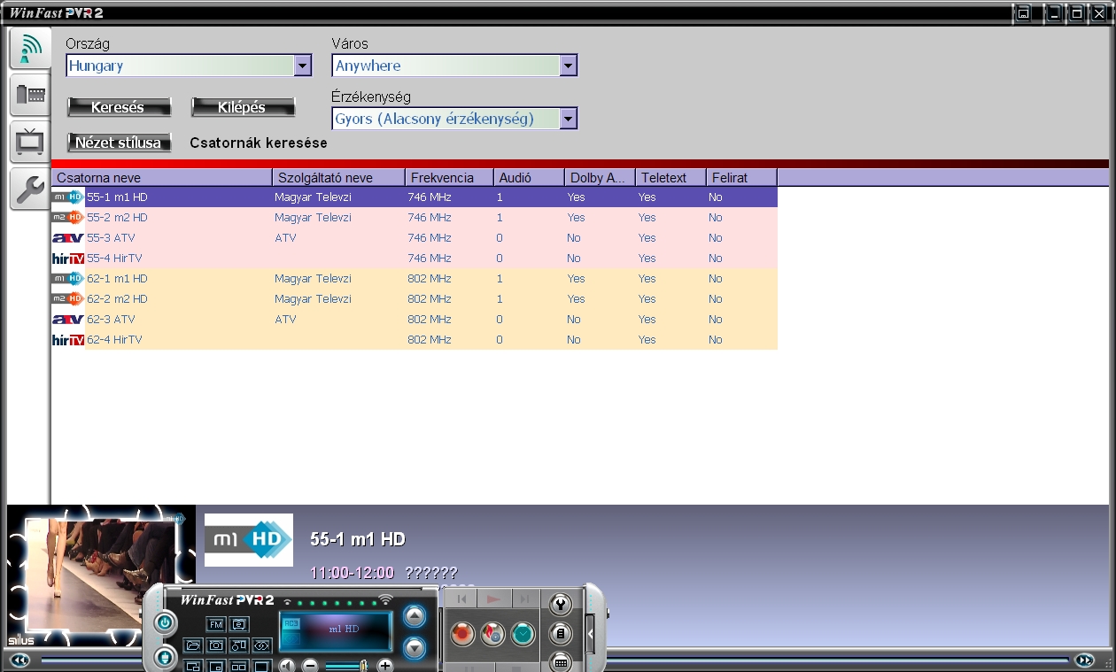1116x672 pixels.
Task: Select channel row 62-1 m1 HD
Action: click(415, 278)
